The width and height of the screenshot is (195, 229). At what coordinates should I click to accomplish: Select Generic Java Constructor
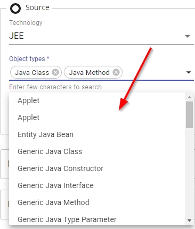(97, 168)
